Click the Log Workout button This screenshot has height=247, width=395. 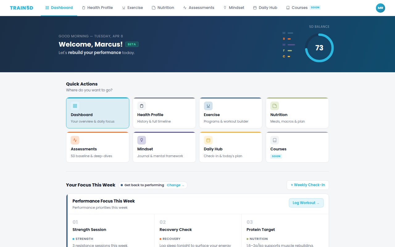tap(306, 203)
